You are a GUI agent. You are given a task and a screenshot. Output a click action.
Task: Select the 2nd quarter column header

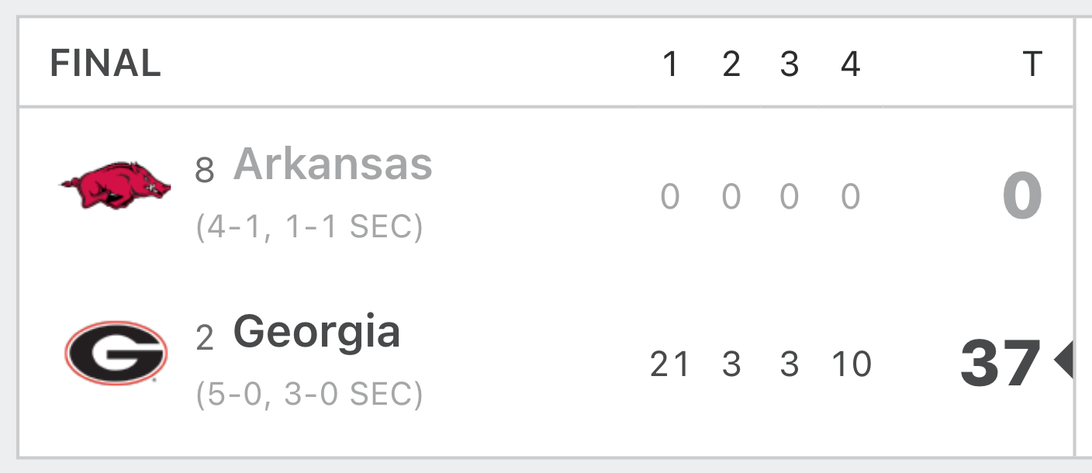pyautogui.click(x=731, y=64)
